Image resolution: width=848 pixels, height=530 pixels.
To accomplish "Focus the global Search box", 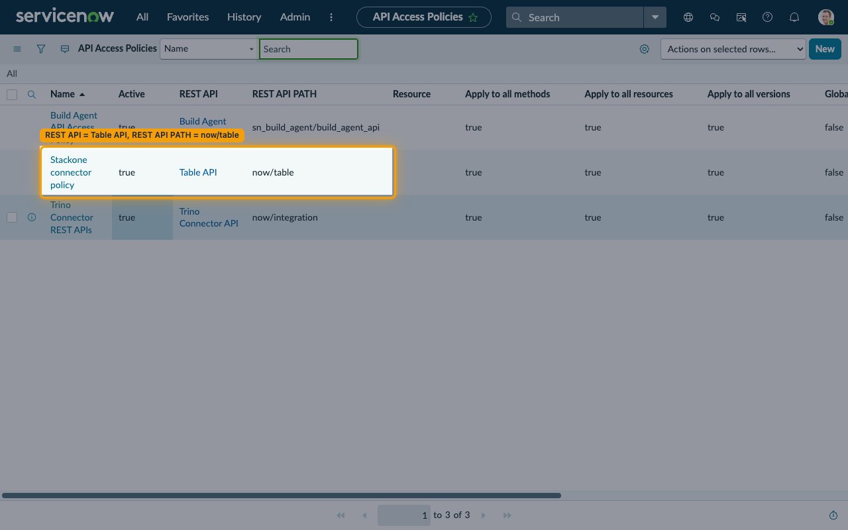I will click(x=575, y=17).
